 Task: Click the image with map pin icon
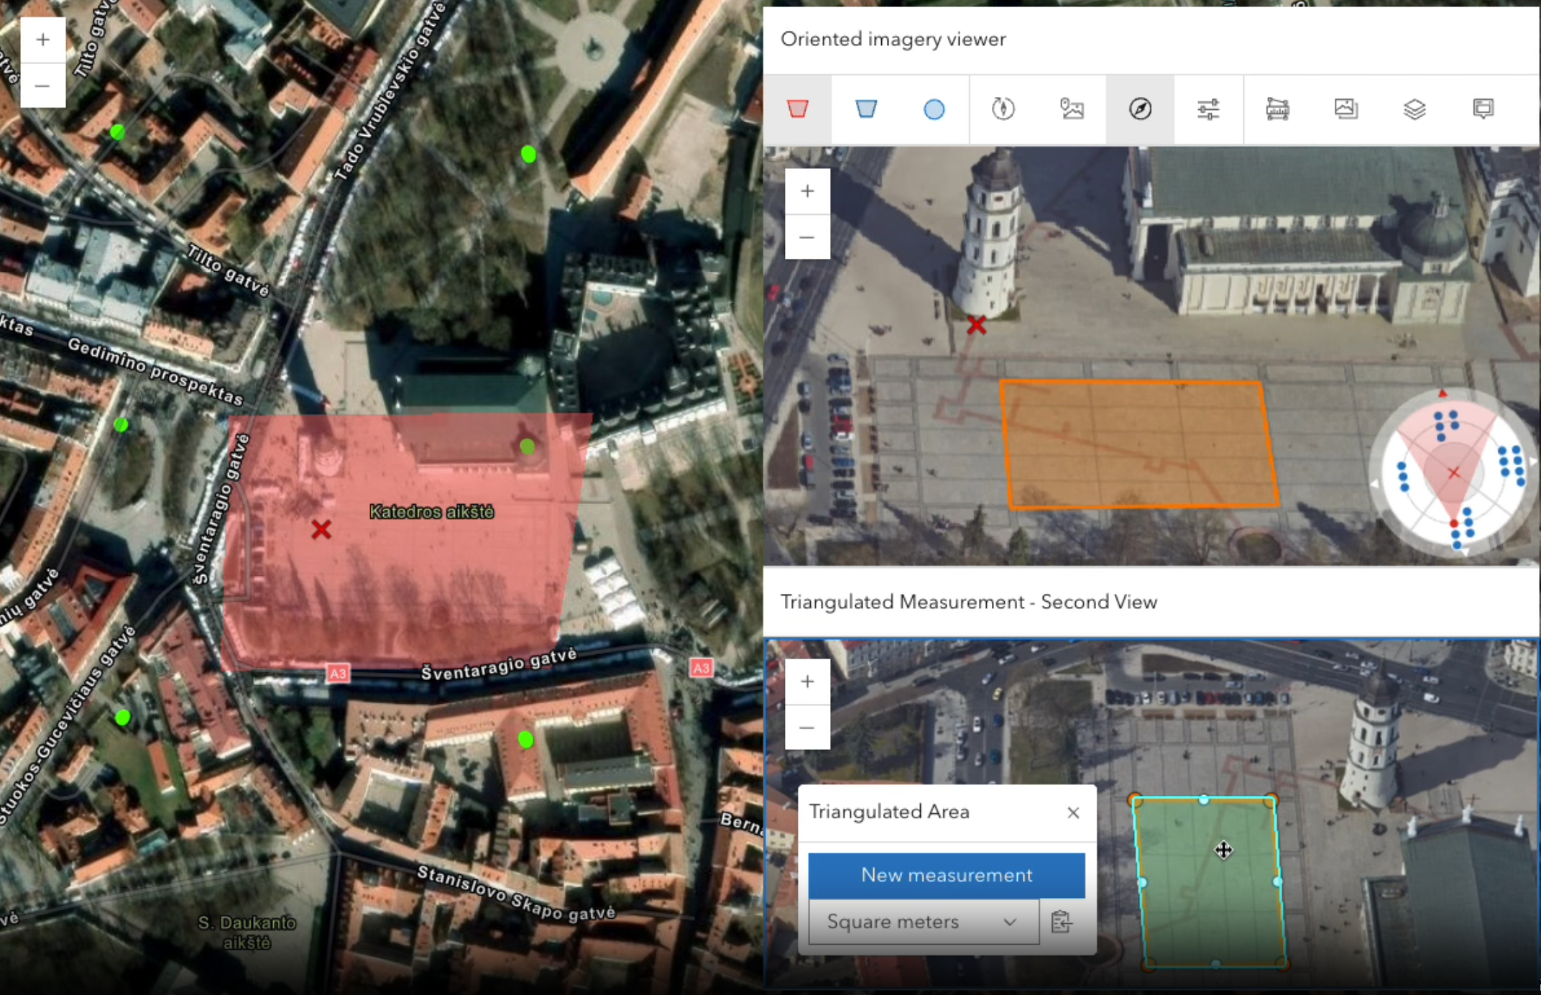[x=1072, y=109]
